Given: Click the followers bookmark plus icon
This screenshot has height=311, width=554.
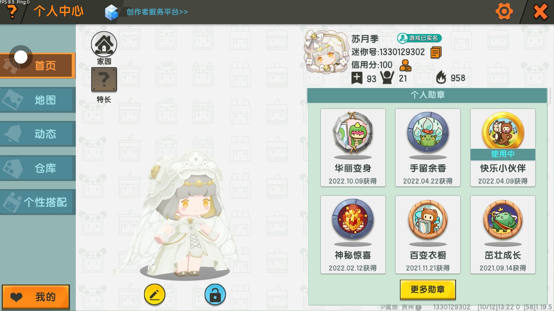Looking at the screenshot, I should [357, 78].
